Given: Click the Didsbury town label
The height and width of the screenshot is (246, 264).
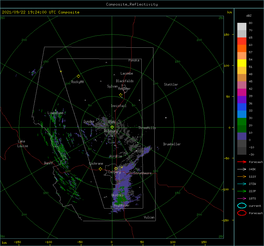Looking at the screenshot, I should pos(111,131).
